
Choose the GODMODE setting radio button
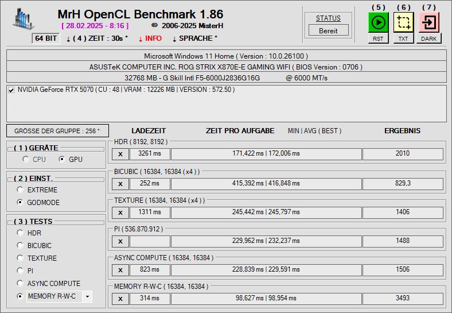pos(20,202)
